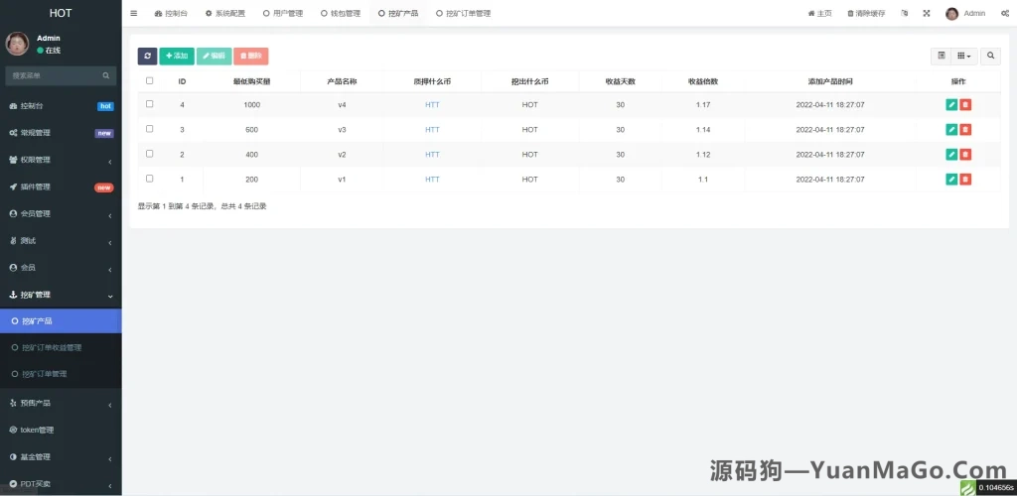This screenshot has width=1017, height=496.
Task: Check the checkbox for row ID 4
Action: [x=150, y=103]
